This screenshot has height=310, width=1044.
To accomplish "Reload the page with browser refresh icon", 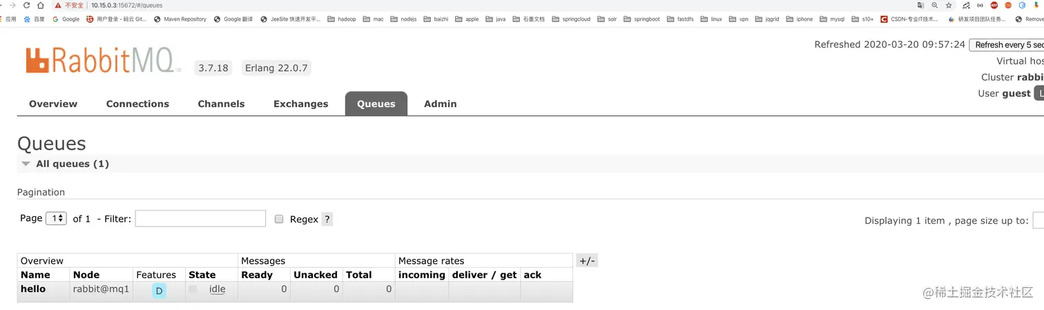I will click(x=27, y=5).
